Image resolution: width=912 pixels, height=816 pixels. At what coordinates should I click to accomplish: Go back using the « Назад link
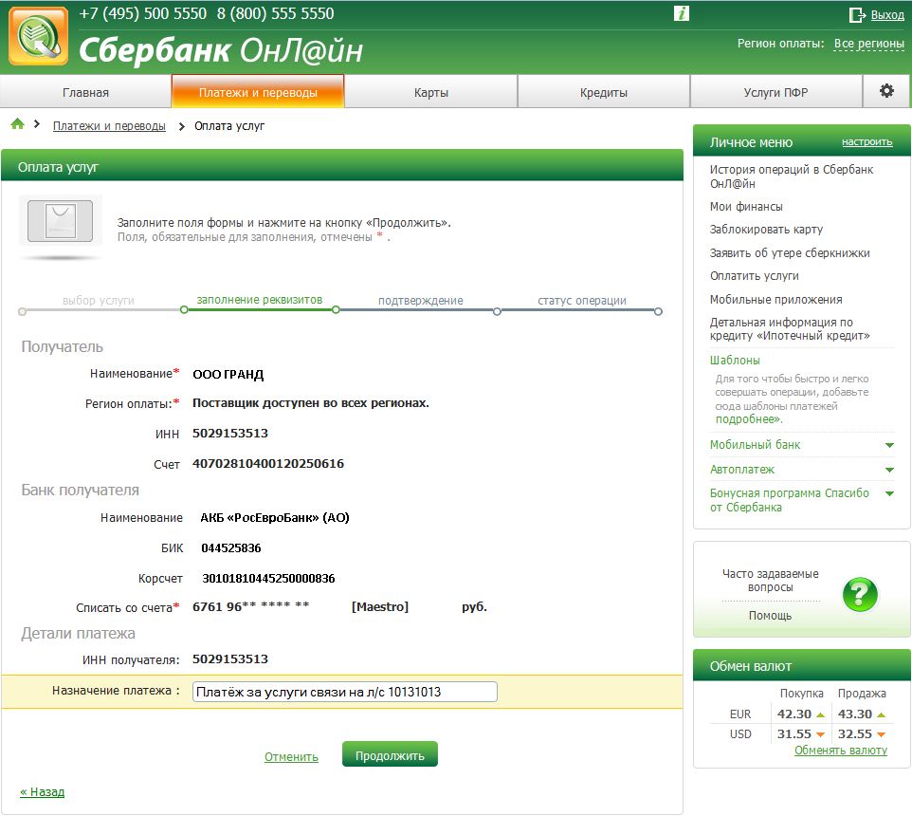(x=43, y=791)
